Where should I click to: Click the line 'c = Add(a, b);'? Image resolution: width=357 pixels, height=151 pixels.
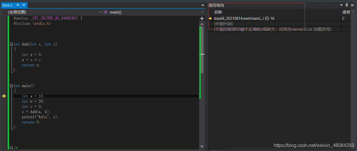(x=36, y=112)
